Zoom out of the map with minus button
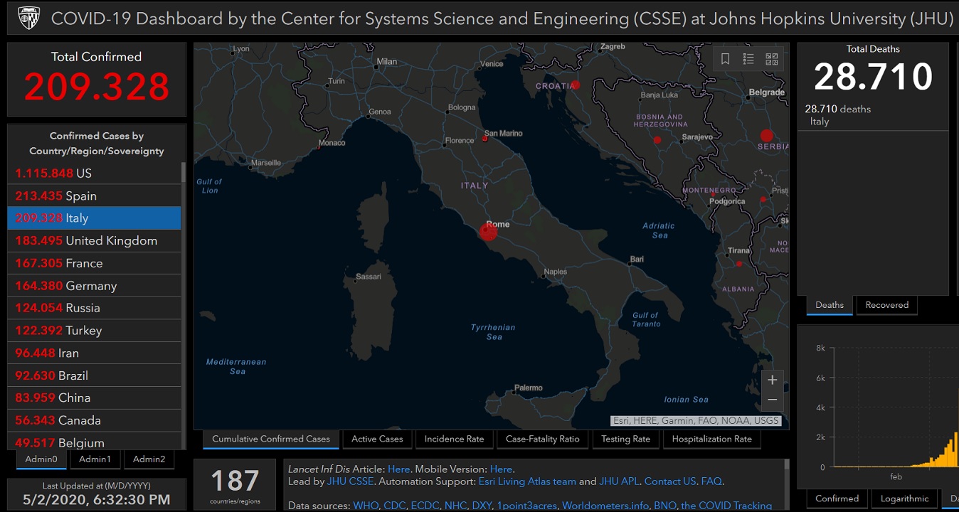The width and height of the screenshot is (959, 512). 772,400
